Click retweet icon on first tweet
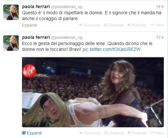Screen dimensions: 168x138 [106, 25]
